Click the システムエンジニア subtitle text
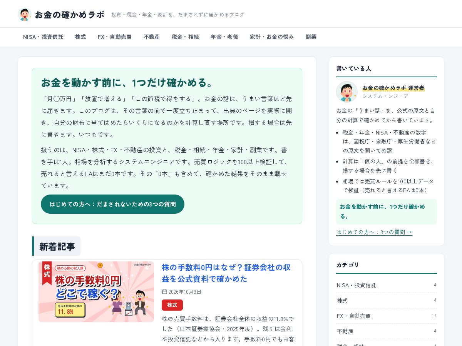Viewport: 462px width, 346px height. pyautogui.click(x=385, y=96)
